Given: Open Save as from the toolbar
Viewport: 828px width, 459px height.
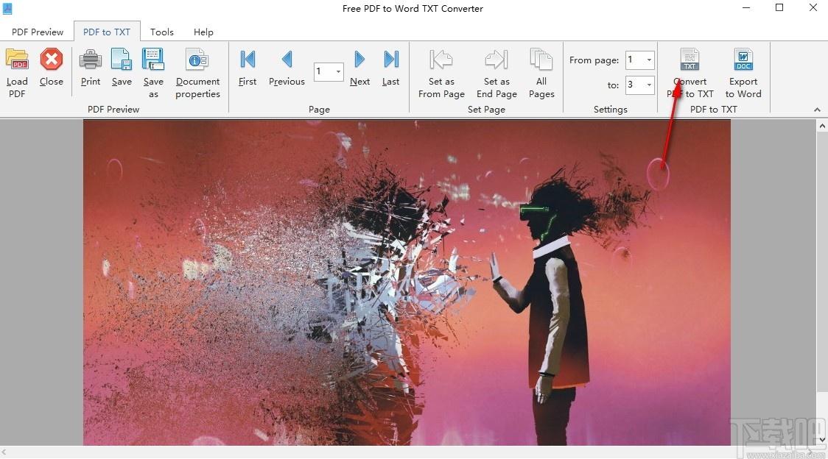Looking at the screenshot, I should click(153, 72).
